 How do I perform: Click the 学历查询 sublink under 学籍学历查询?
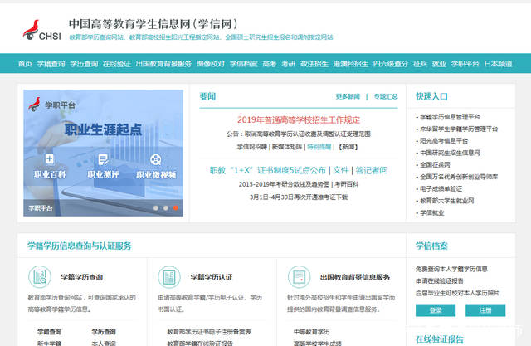tap(104, 332)
